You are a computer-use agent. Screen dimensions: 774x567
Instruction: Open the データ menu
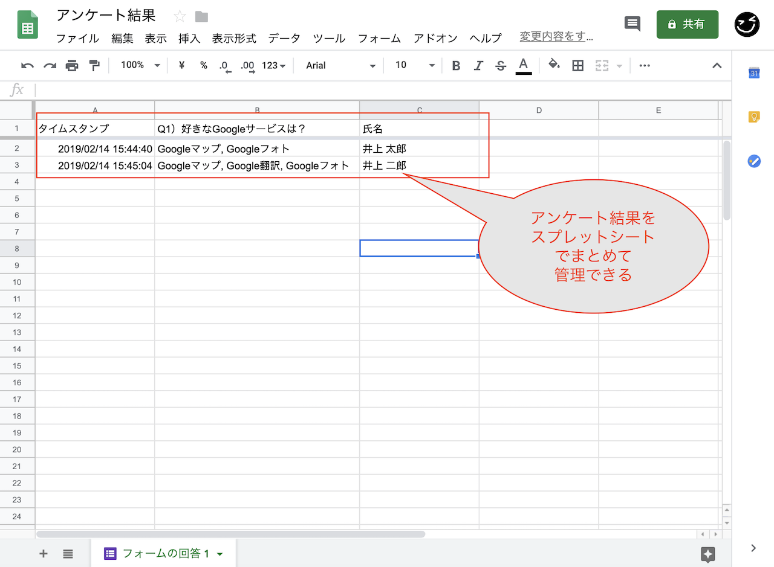(x=284, y=39)
